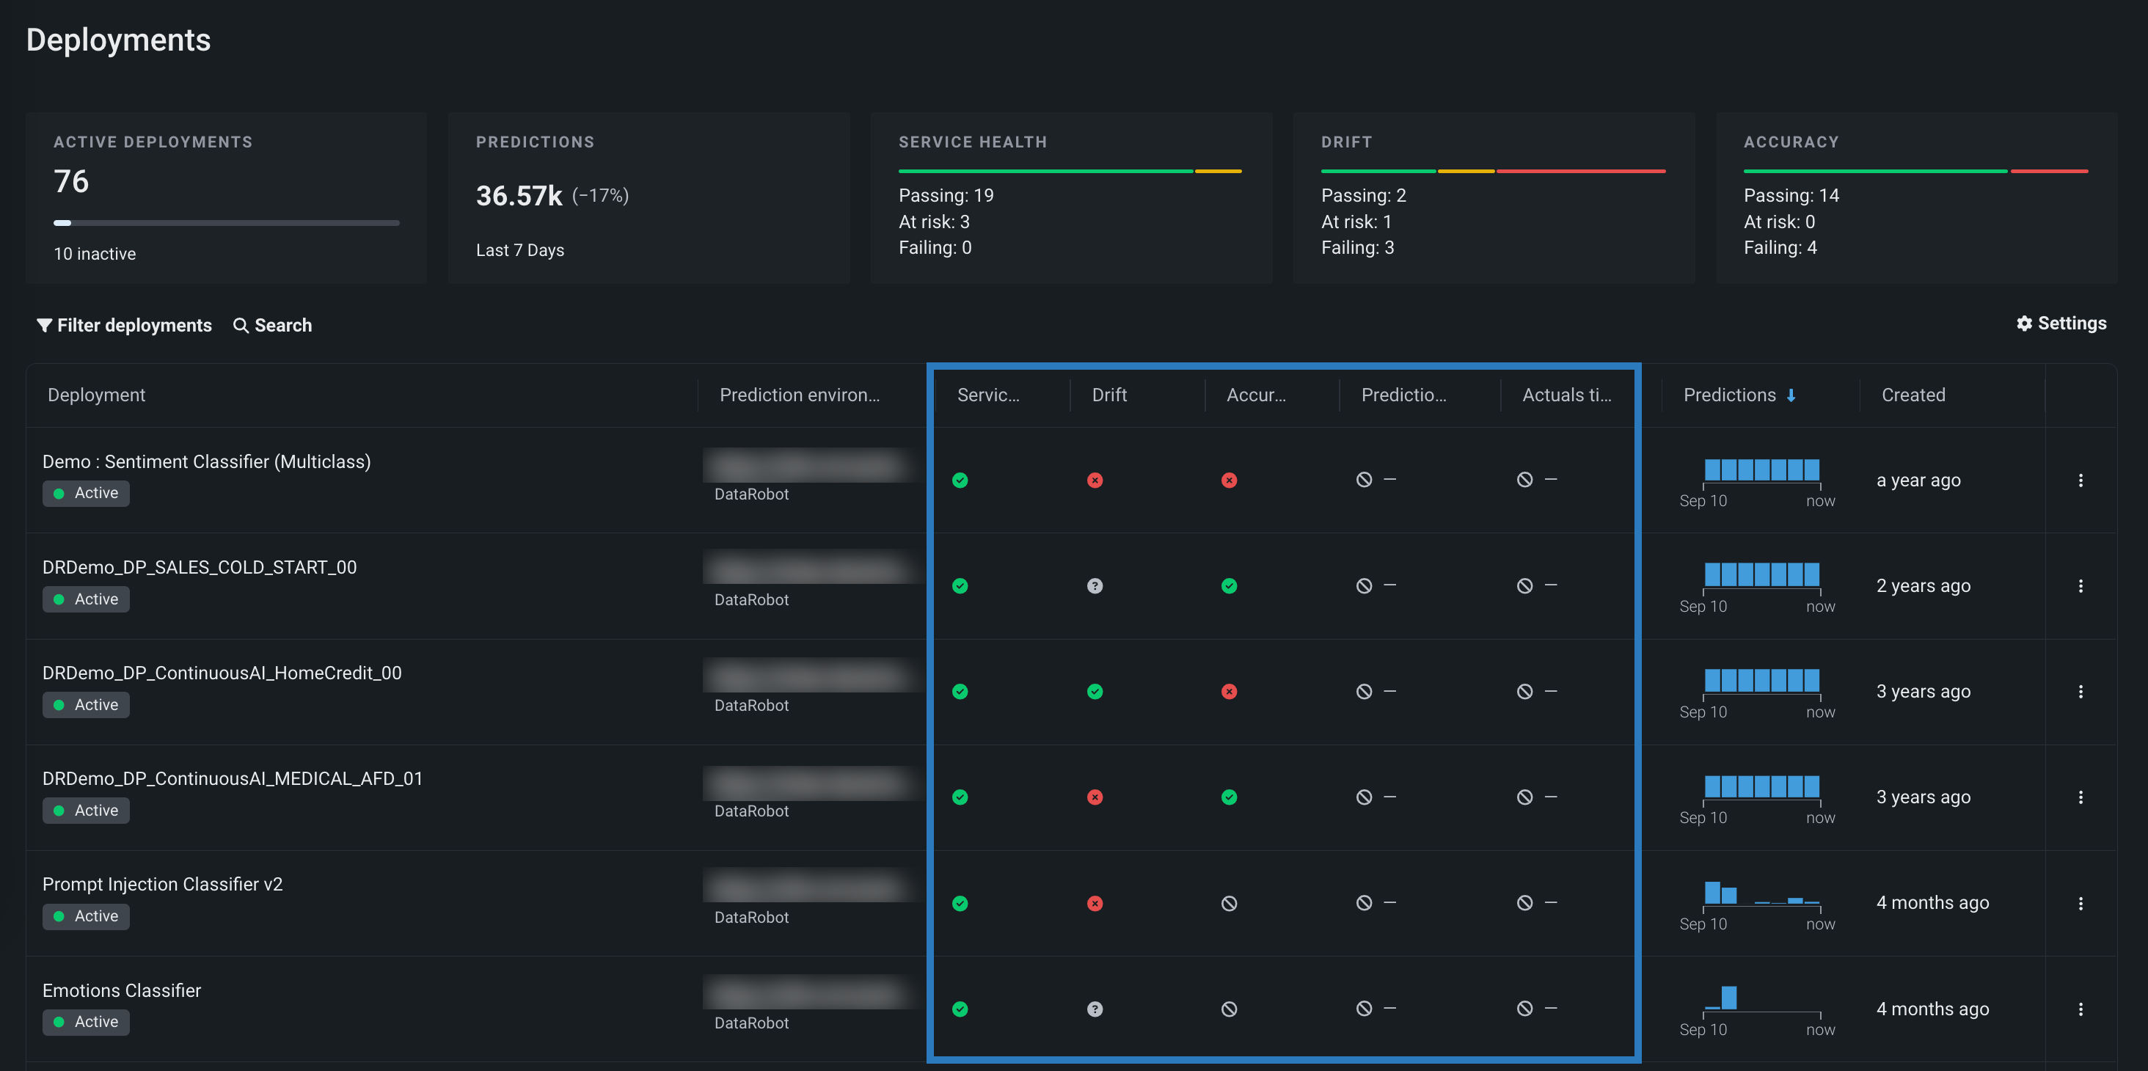The image size is (2148, 1071).
Task: Click failing drift icon for Sentiment Classifier
Action: pos(1095,480)
